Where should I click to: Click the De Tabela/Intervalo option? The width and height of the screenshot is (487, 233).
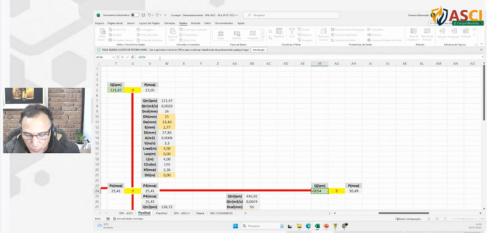121,40
